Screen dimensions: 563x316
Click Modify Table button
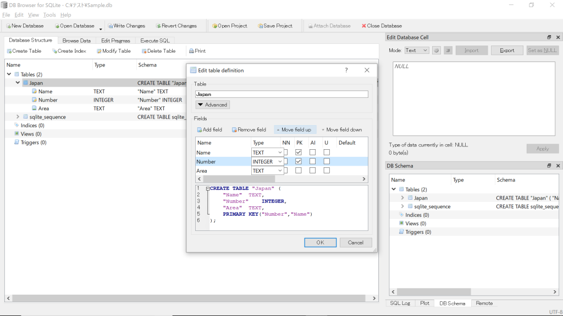click(113, 51)
